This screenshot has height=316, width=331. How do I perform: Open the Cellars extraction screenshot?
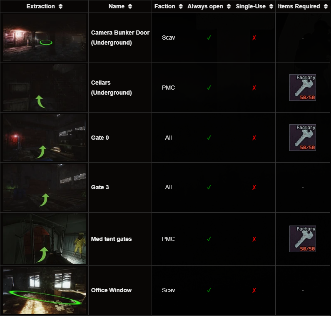point(45,88)
